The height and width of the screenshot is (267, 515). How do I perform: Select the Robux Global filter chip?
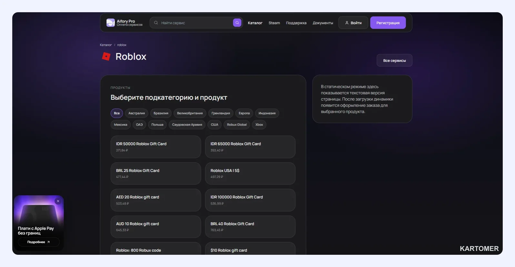pos(237,125)
